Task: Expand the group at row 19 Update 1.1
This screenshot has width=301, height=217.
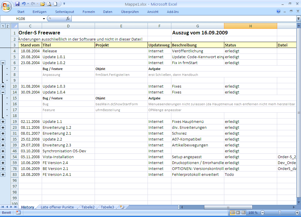Action: (x=3, y=121)
